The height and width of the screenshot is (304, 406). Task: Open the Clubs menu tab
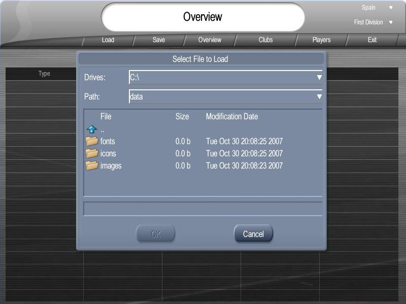tap(265, 40)
